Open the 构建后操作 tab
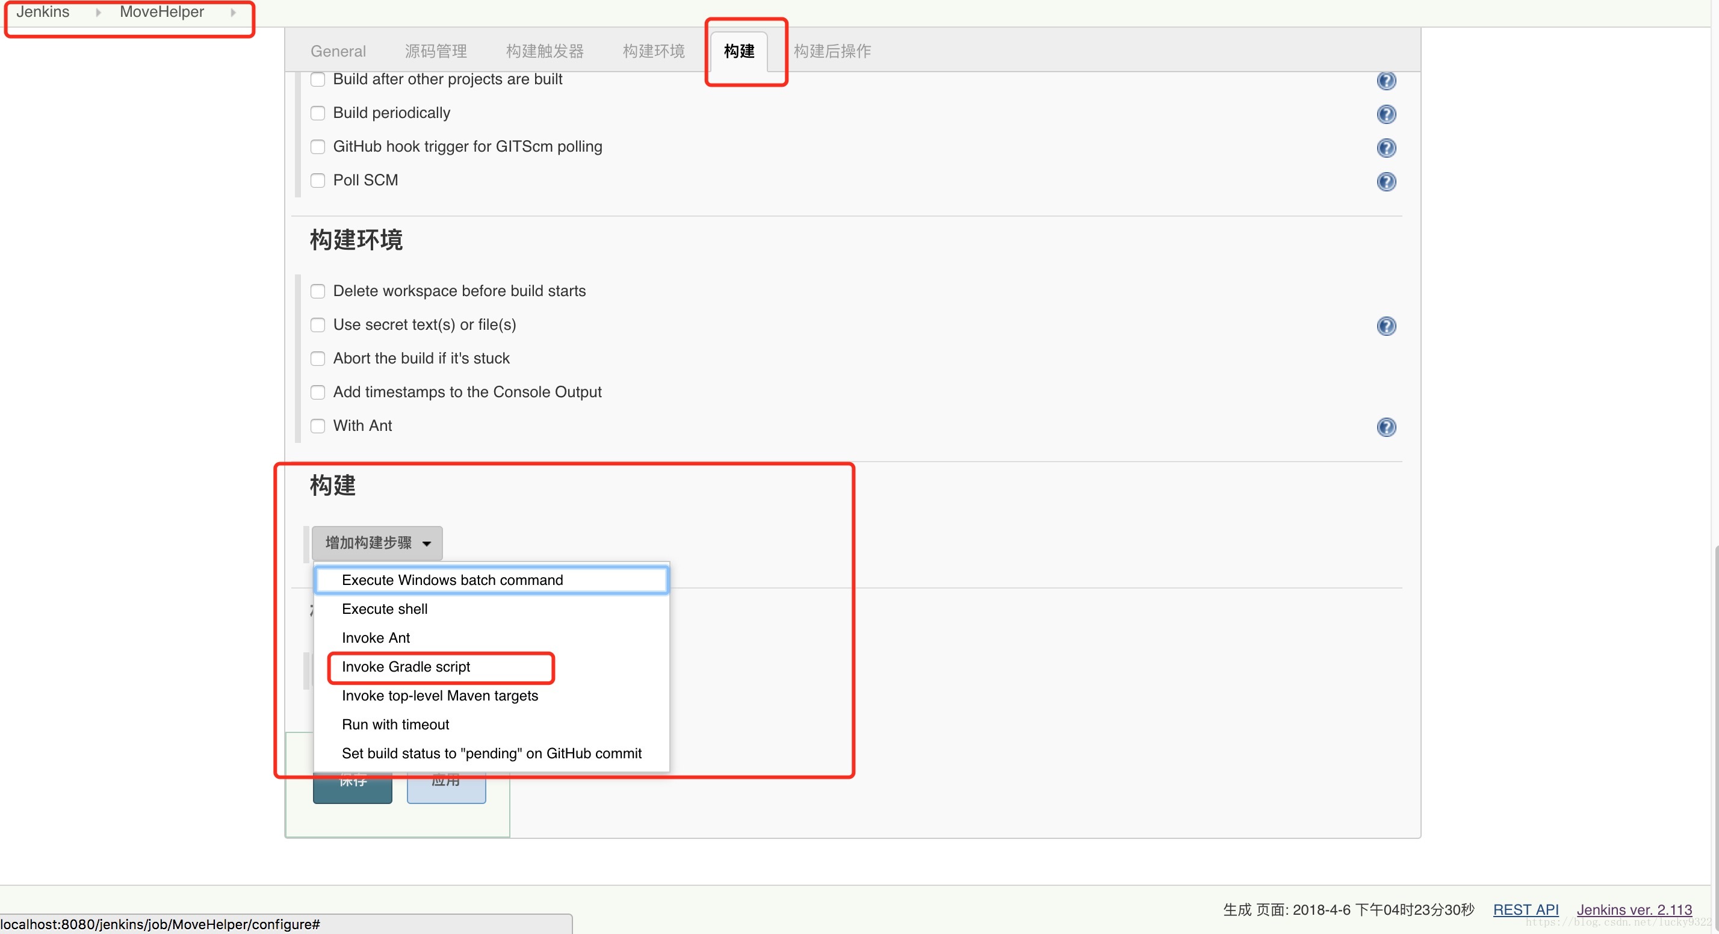The width and height of the screenshot is (1719, 934). [833, 51]
